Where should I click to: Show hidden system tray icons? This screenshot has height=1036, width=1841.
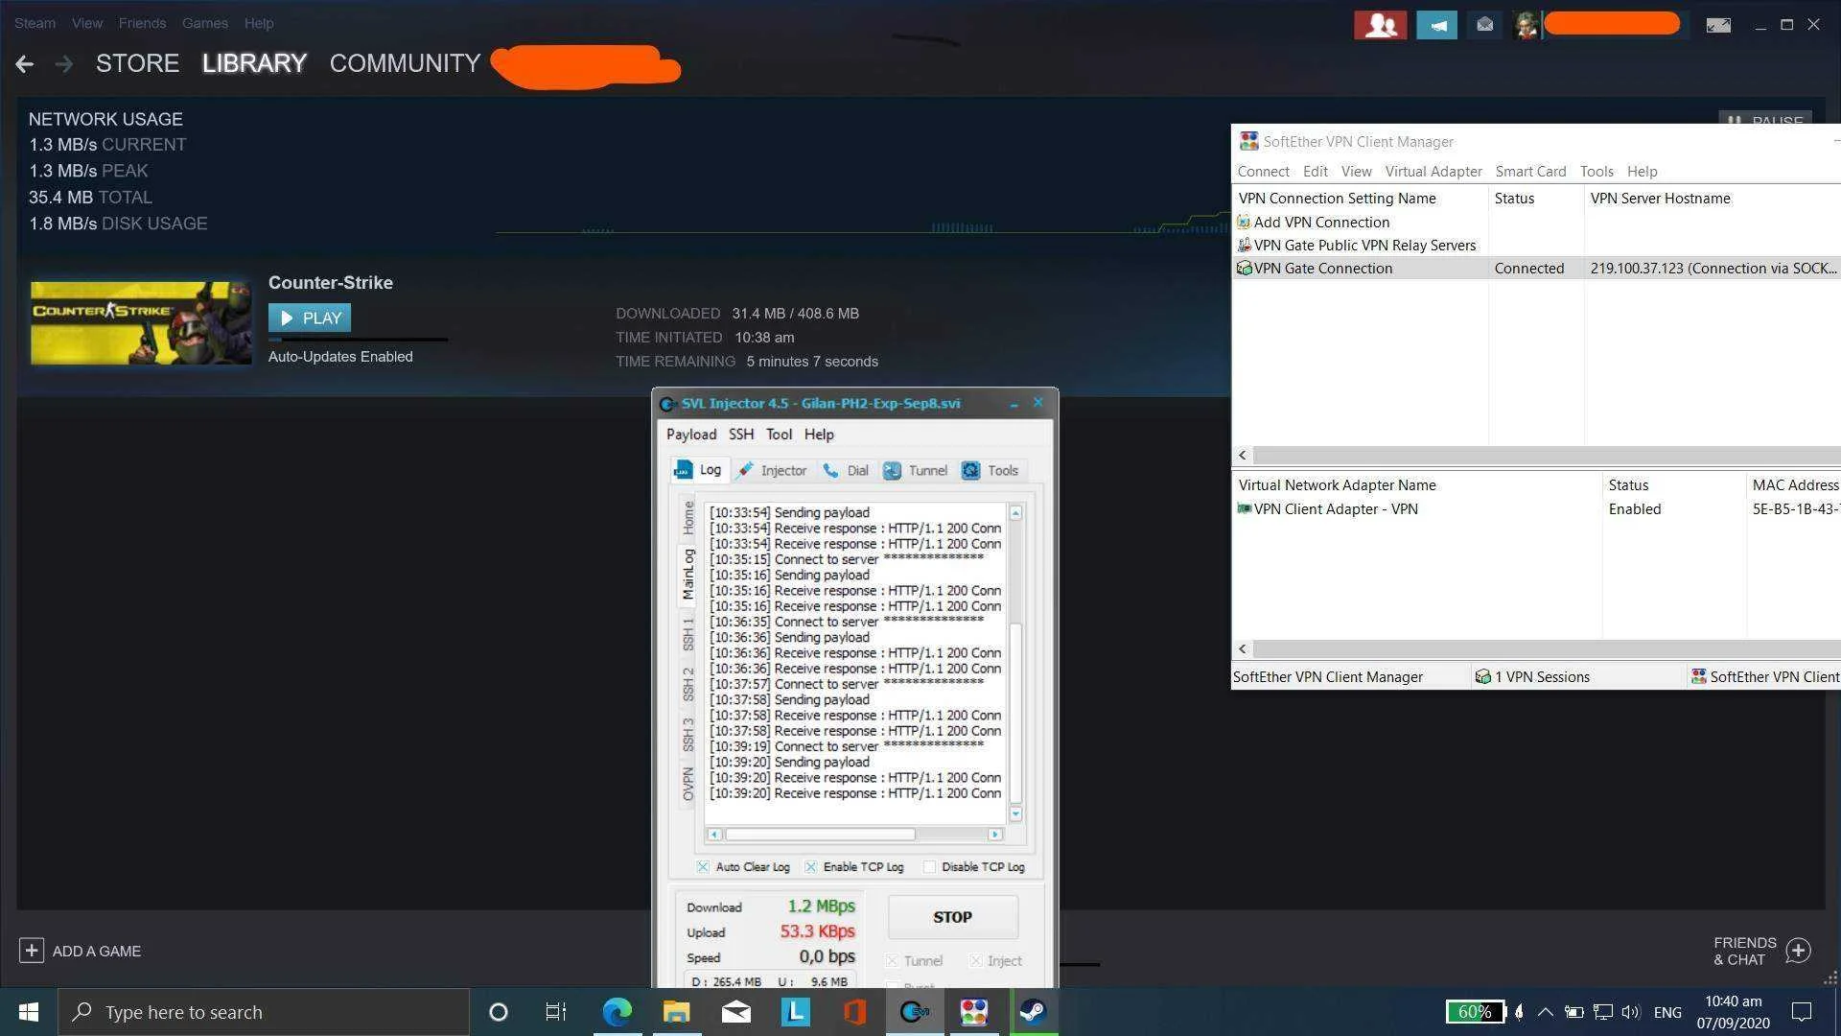(1546, 1012)
